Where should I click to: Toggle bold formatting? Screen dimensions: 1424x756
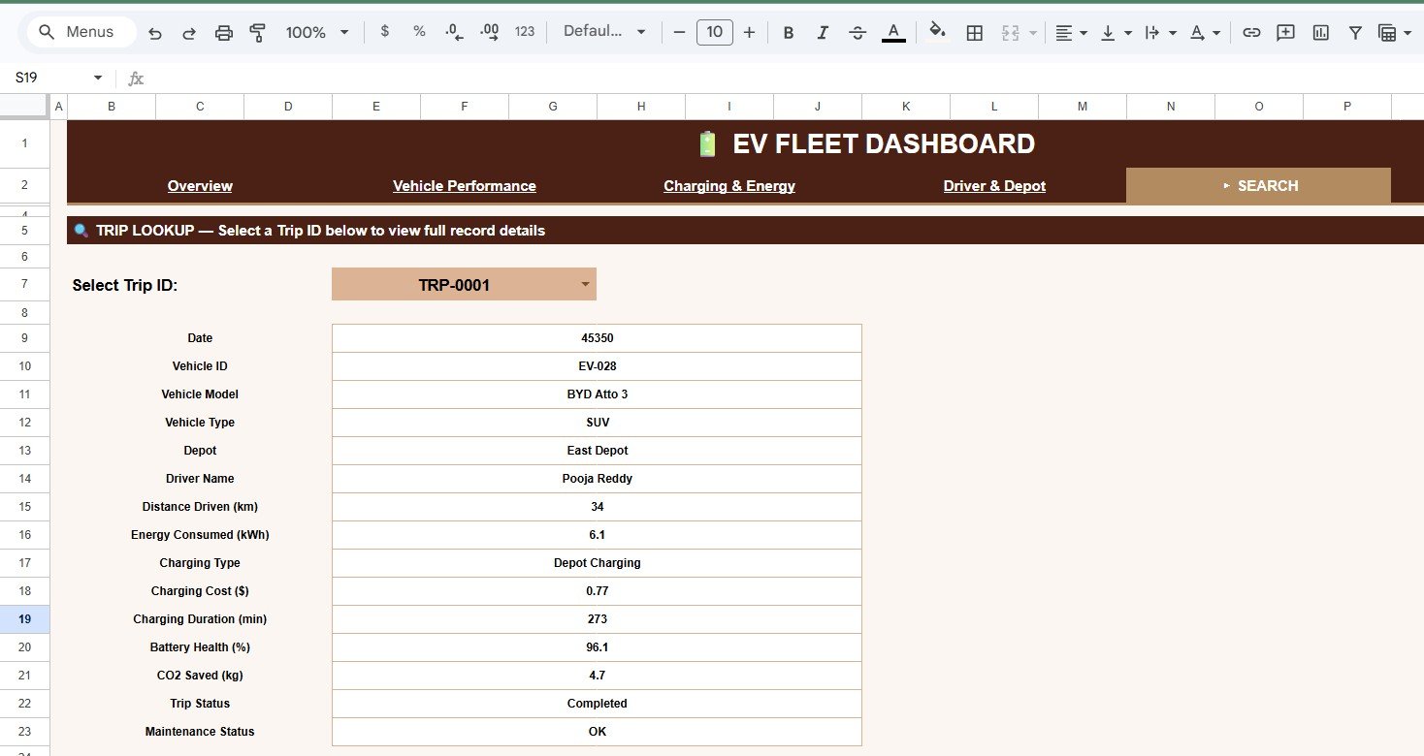point(789,32)
